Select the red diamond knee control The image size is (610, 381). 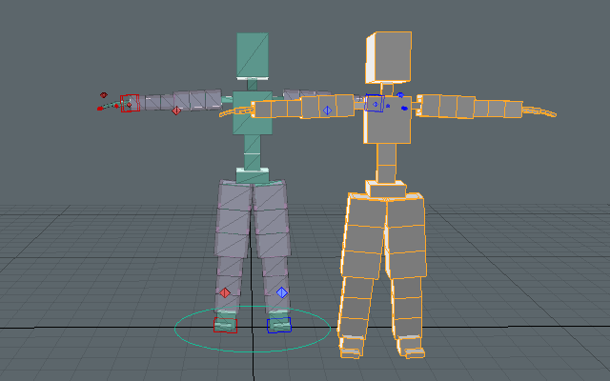225,292
